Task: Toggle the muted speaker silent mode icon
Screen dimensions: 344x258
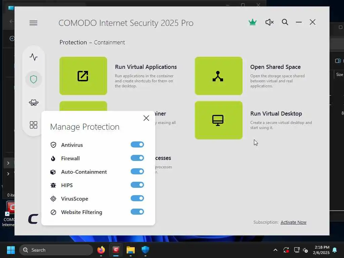Action: 269,22
